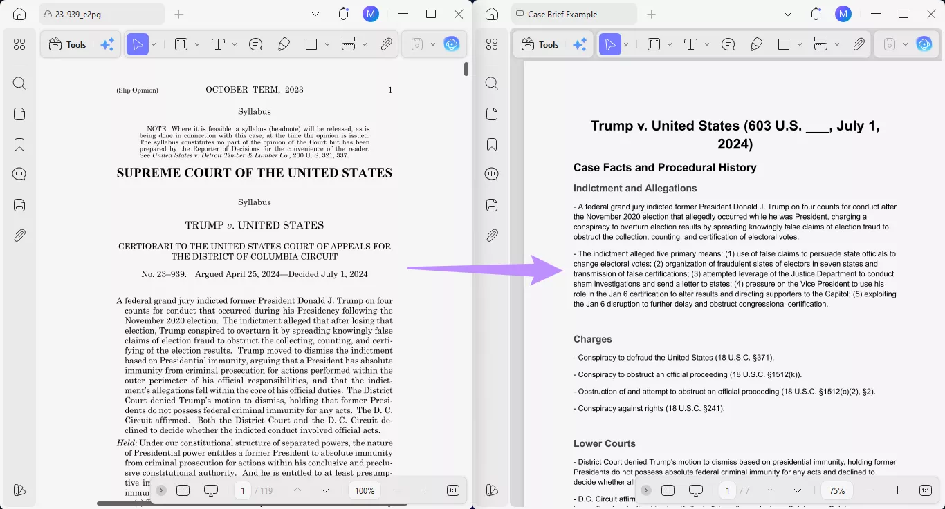Go to previous page in left window
The width and height of the screenshot is (945, 509).
[x=297, y=490]
